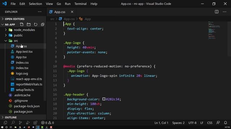Click .App symbol in the breadcrumb
Viewport: 231px width, 129px height.
tap(88, 19)
